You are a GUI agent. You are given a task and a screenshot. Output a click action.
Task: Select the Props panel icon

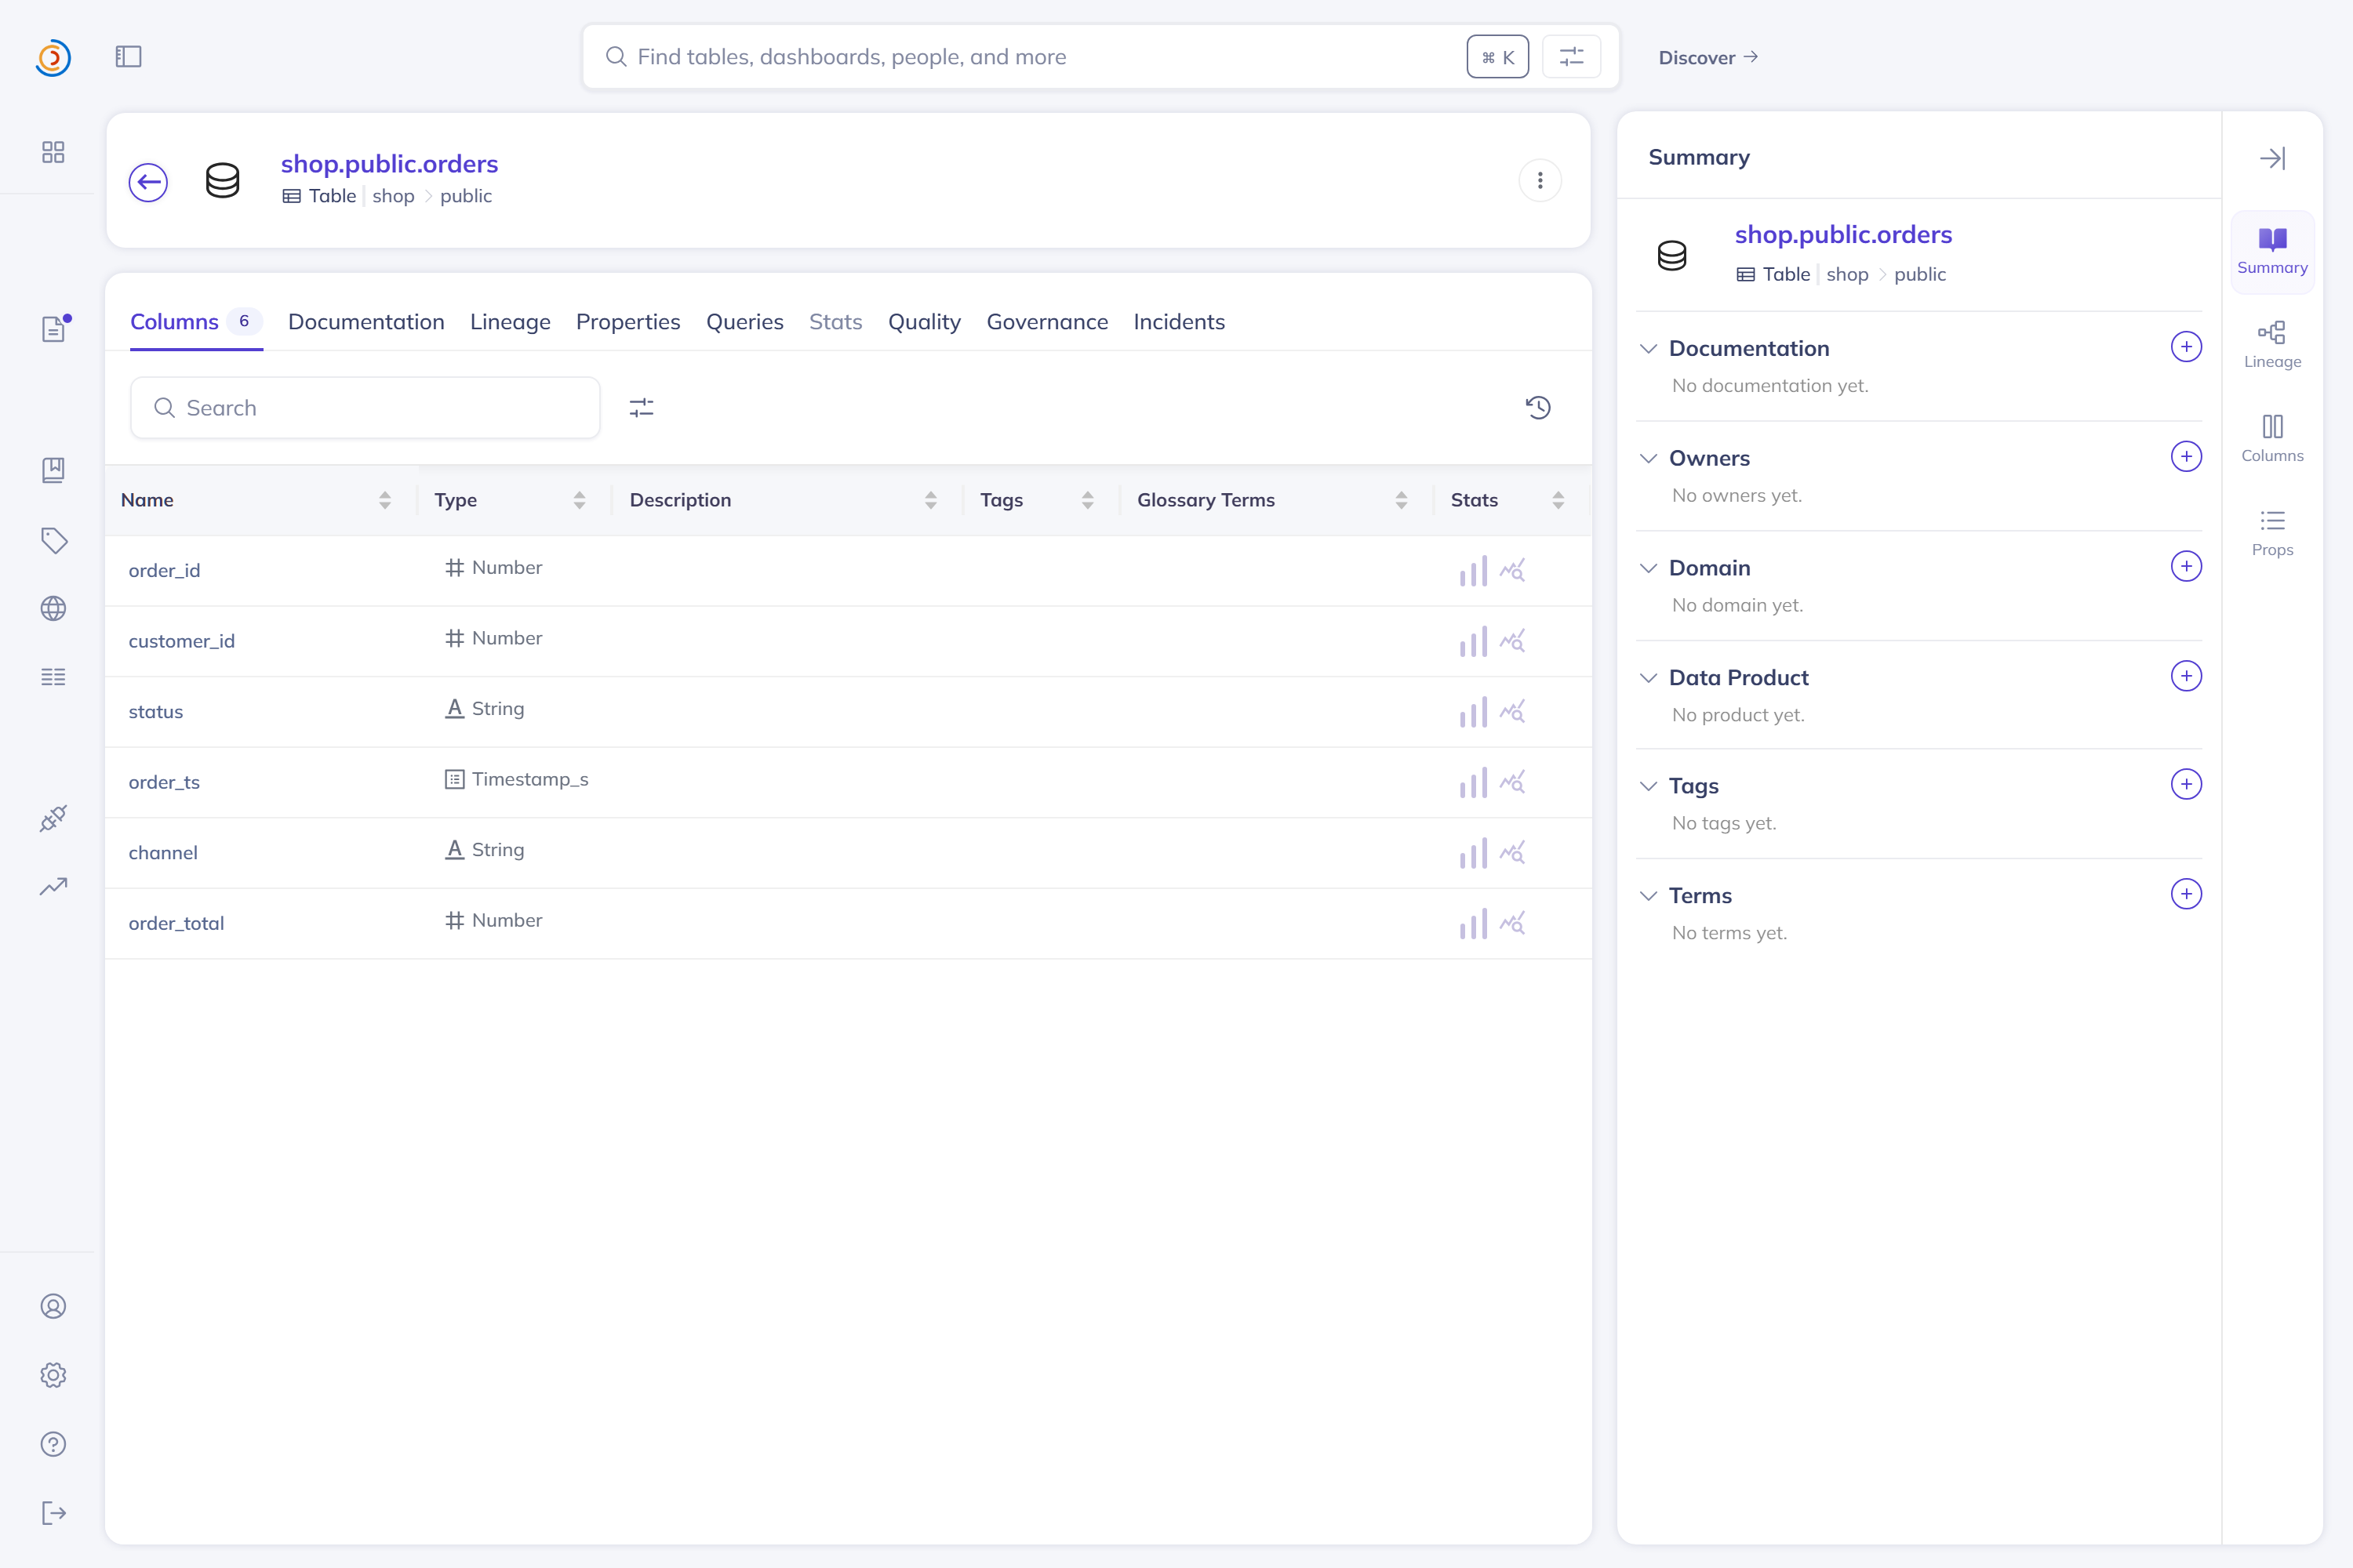[2272, 533]
